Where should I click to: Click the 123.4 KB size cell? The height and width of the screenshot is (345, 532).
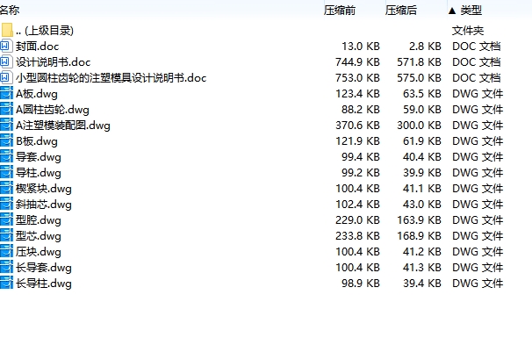point(357,94)
